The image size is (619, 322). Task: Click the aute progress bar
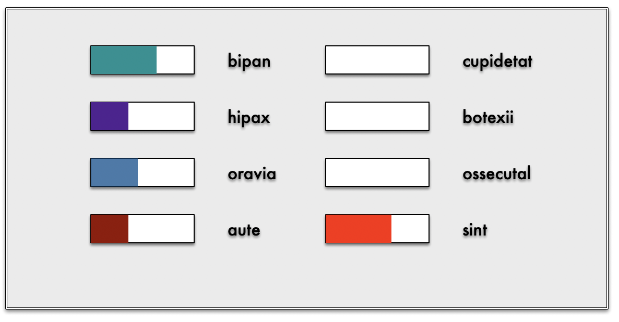(x=142, y=229)
